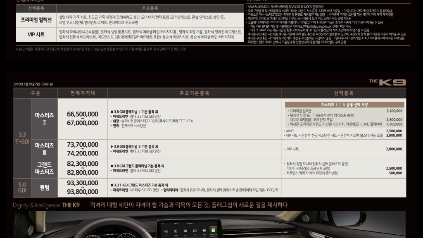Click the 프리미엄 컬렉션 option cell in top table
Image resolution: width=423 pixels, height=238 pixels.
[36, 20]
